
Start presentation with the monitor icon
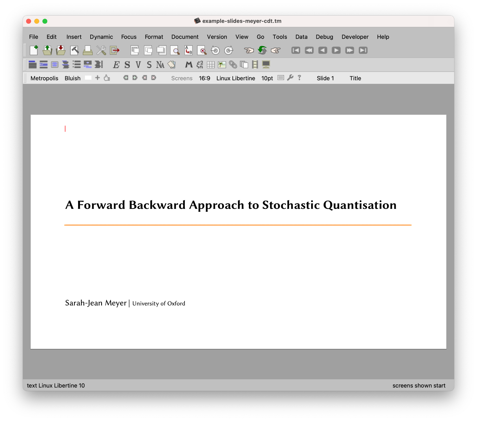click(266, 64)
